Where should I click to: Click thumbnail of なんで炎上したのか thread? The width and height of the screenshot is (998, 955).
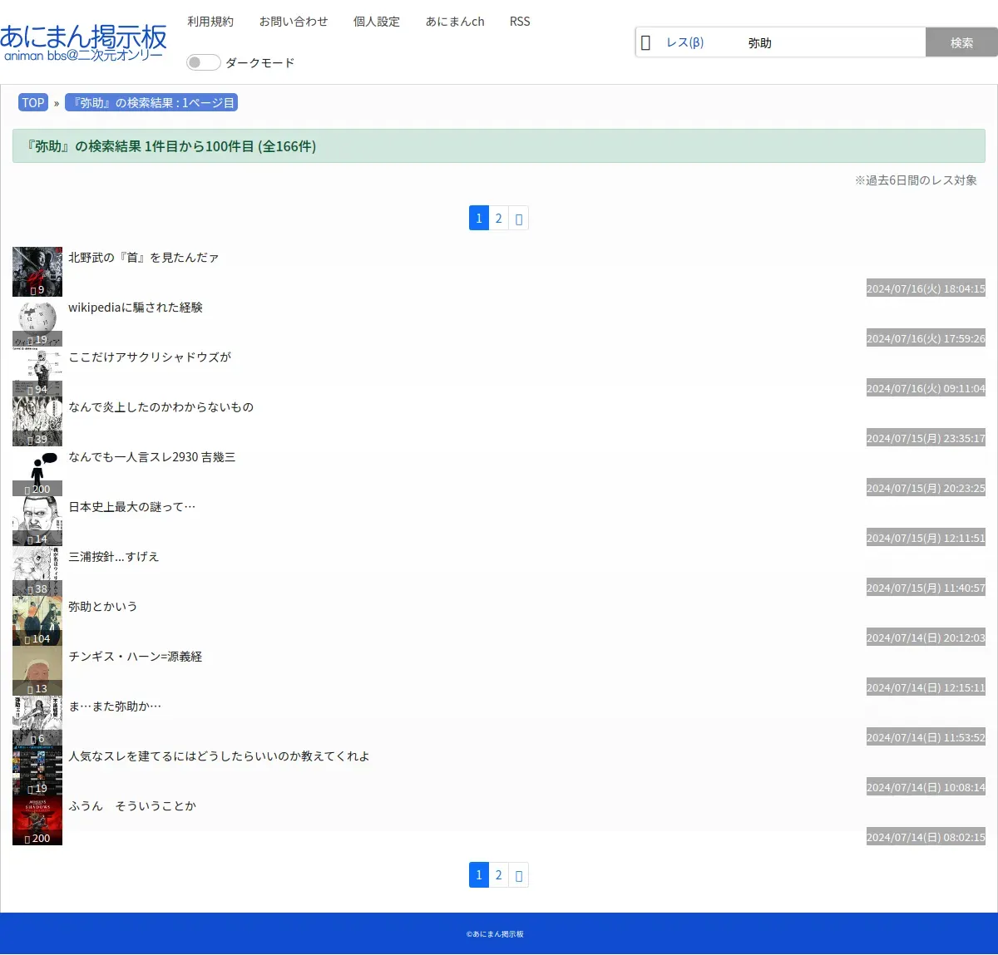tap(37, 421)
